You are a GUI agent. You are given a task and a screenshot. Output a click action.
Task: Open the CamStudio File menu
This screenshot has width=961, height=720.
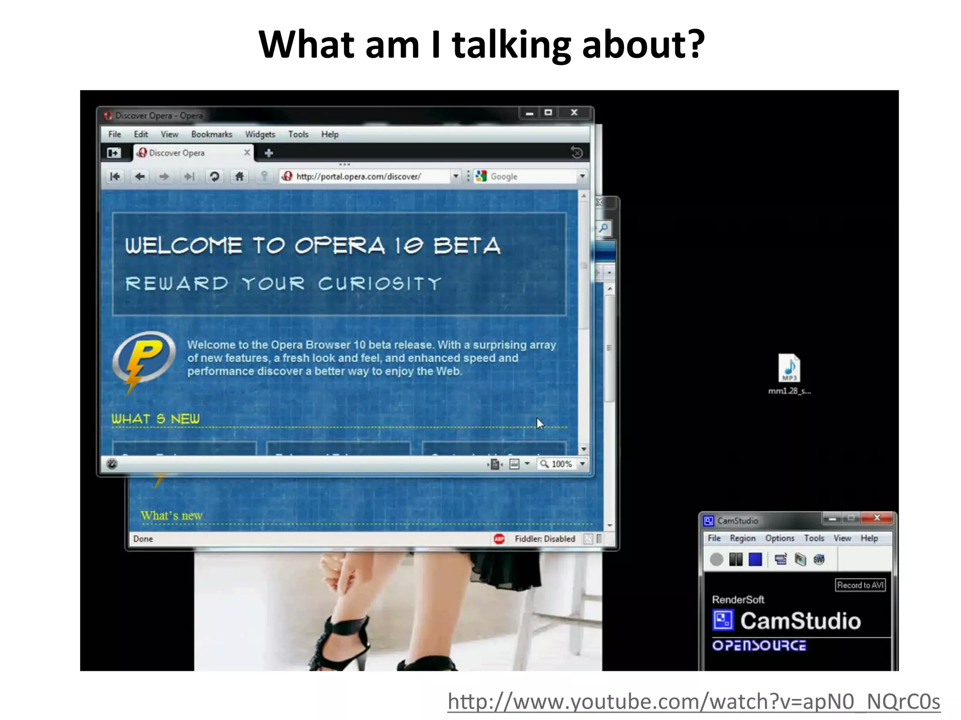714,538
